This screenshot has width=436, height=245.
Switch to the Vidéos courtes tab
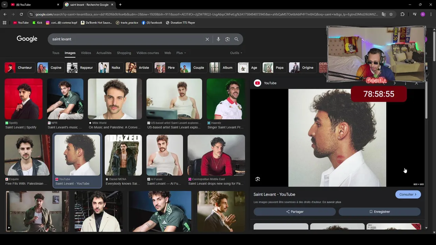coord(148,53)
